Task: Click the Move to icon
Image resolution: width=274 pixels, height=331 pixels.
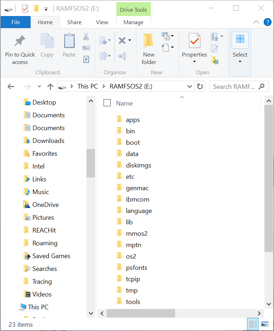Action: [x=104, y=40]
